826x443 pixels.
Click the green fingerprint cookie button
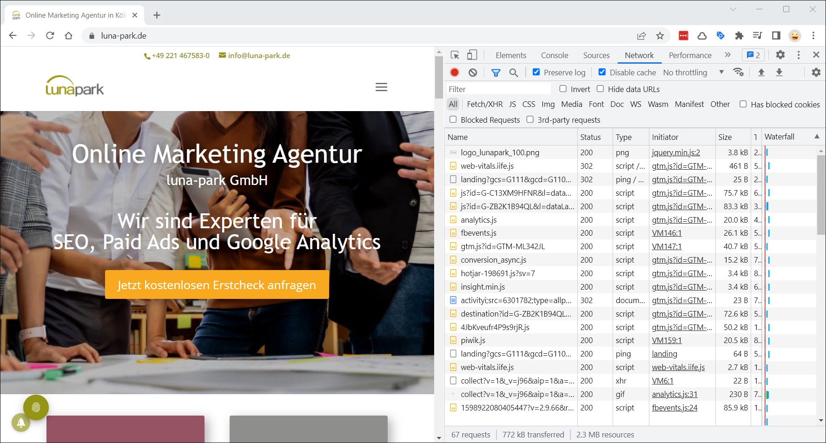(x=36, y=408)
